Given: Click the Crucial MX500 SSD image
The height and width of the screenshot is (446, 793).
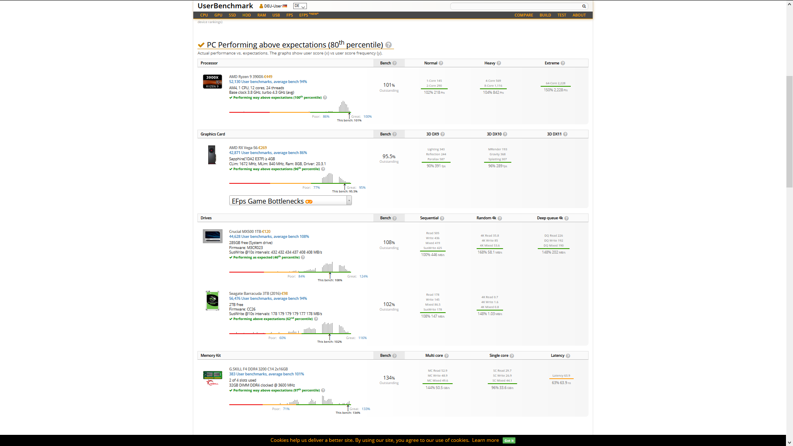Looking at the screenshot, I should (212, 236).
